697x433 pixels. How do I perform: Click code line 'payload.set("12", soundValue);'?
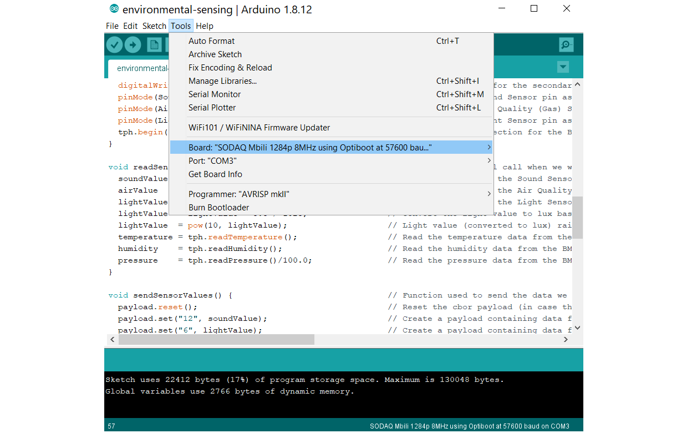[192, 319]
